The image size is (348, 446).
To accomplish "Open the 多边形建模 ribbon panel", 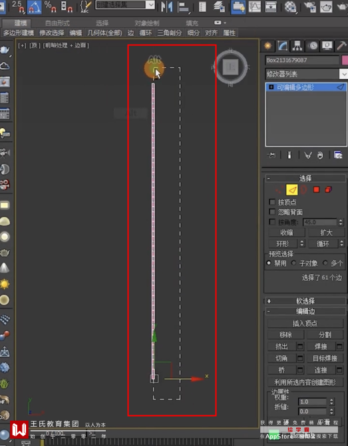I will pyautogui.click(x=19, y=33).
